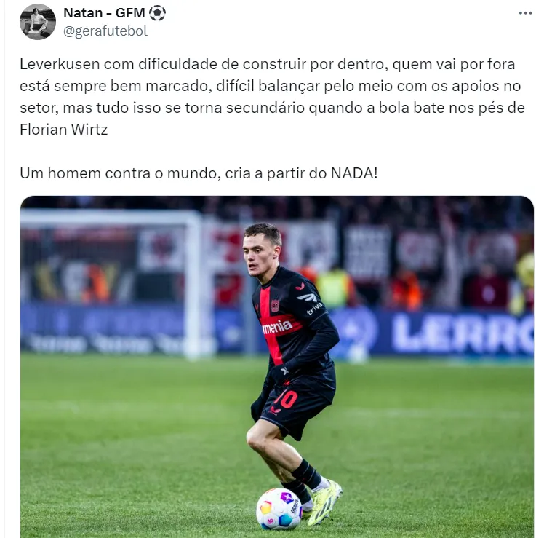Click the yellow-vested steward in the background
536x538 pixels.
(334, 288)
